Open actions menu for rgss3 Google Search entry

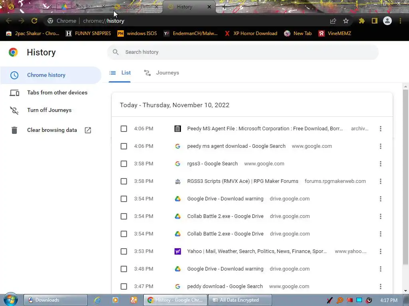381,164
